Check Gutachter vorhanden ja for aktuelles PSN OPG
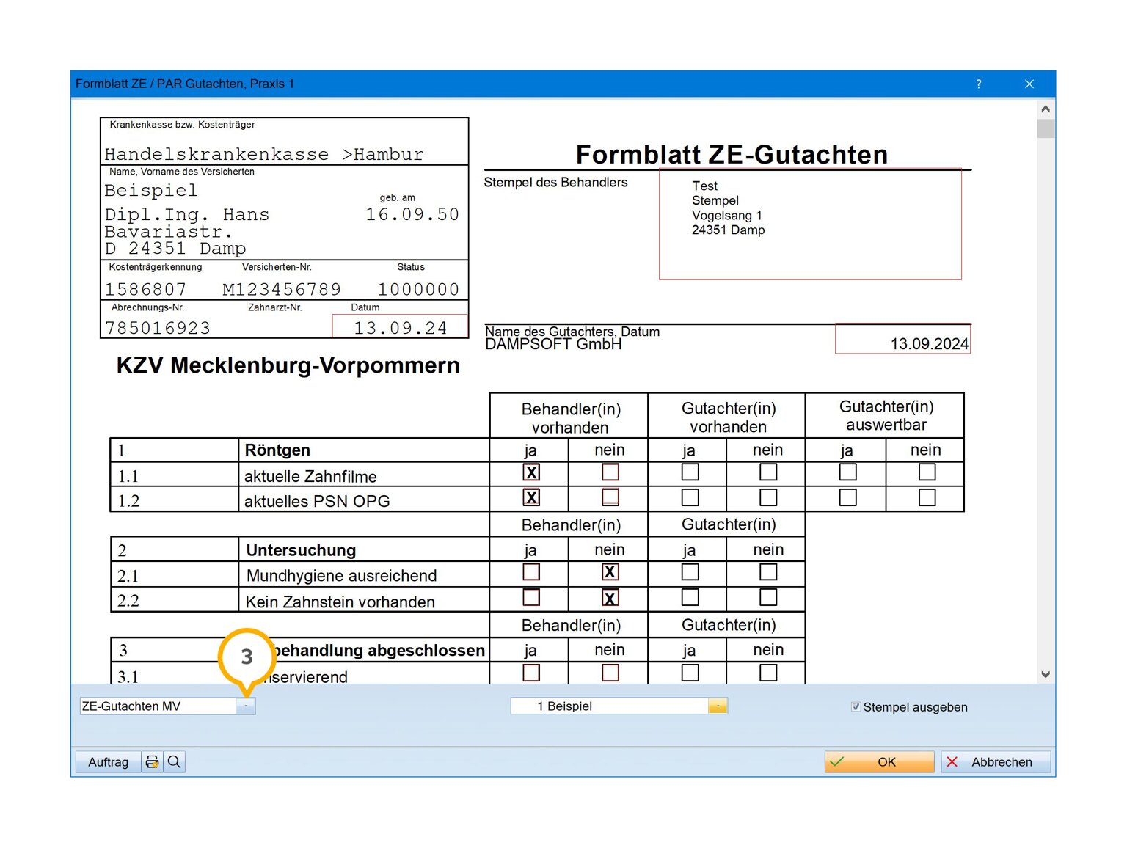 click(690, 497)
